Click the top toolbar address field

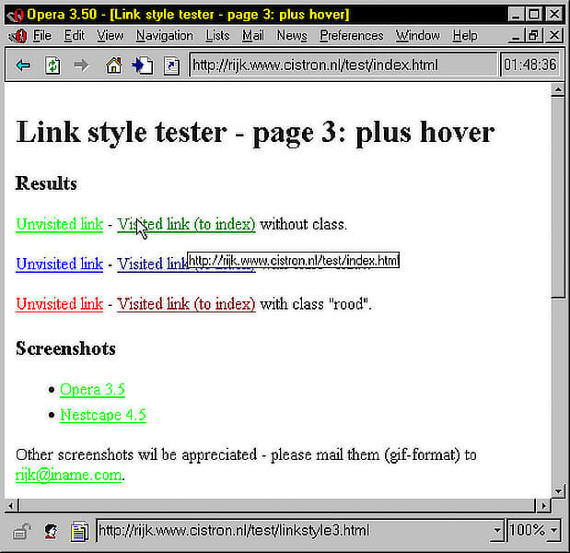pyautogui.click(x=343, y=65)
